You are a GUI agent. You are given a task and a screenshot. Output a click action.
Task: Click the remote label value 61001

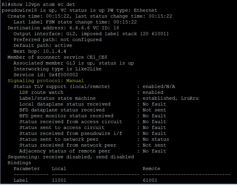tap(150, 180)
